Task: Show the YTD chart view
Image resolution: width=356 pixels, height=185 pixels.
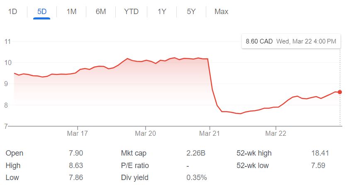Action: click(x=132, y=12)
